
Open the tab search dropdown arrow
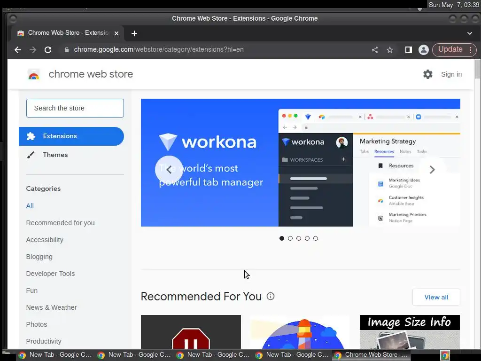[x=470, y=33]
